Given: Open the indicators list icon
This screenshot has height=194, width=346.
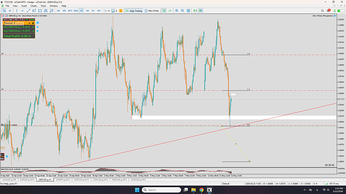Looking at the screenshot, I should click(x=170, y=10).
